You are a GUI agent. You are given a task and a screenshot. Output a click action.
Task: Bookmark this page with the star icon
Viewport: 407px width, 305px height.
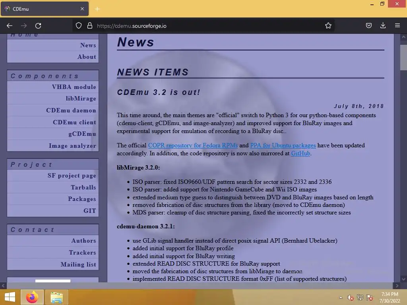click(x=328, y=25)
